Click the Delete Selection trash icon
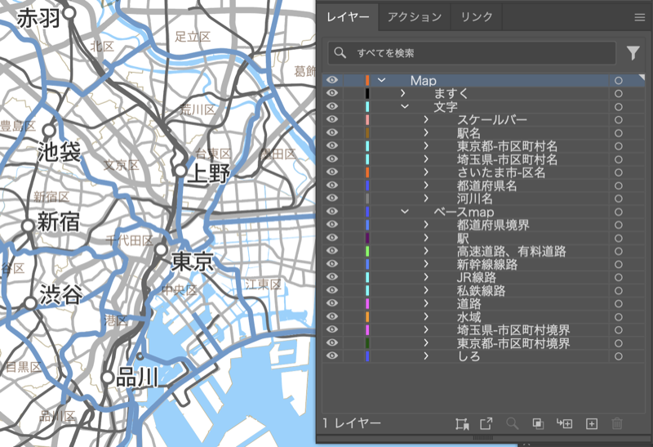This screenshot has width=653, height=447. pyautogui.click(x=617, y=423)
